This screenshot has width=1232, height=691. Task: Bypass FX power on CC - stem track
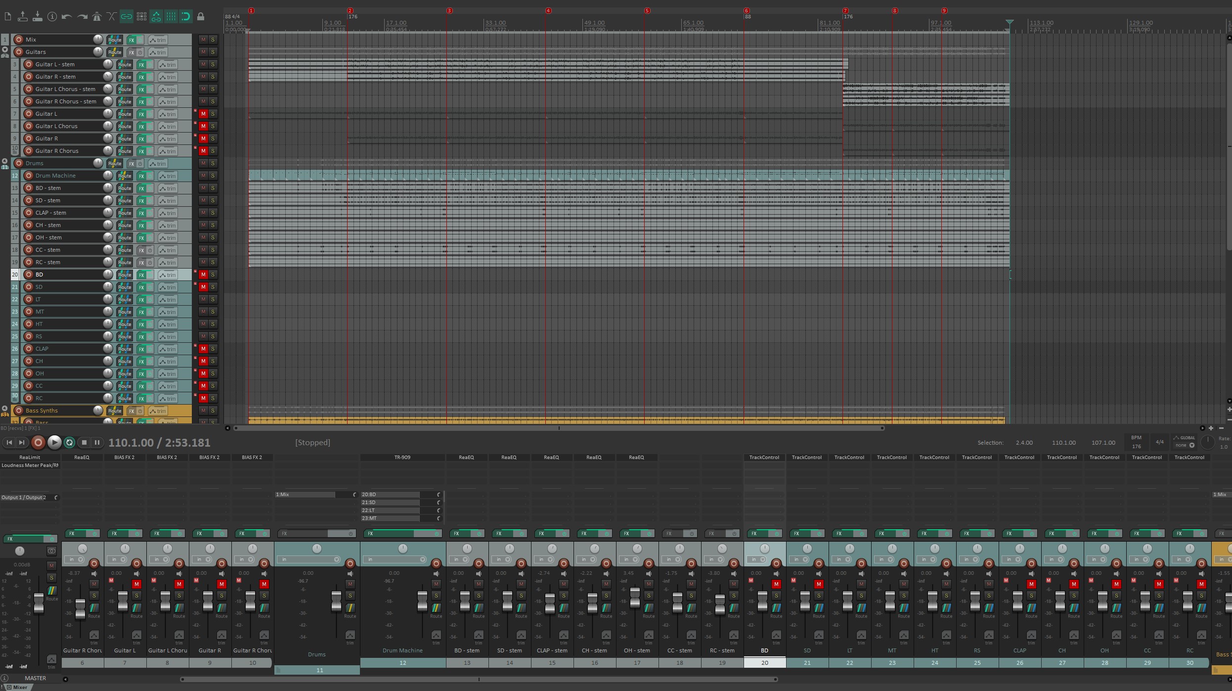click(150, 250)
